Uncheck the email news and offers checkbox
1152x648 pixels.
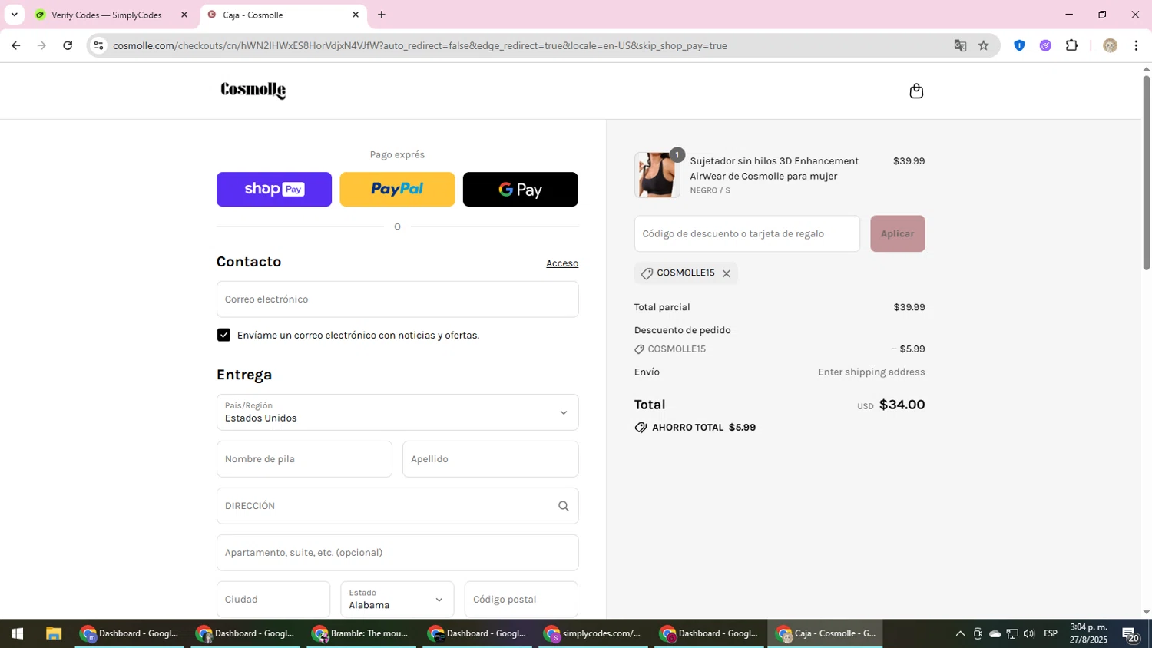click(x=223, y=335)
